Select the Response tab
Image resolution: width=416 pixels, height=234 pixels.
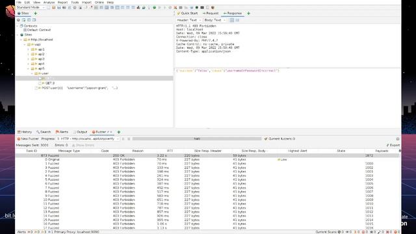pos(233,13)
